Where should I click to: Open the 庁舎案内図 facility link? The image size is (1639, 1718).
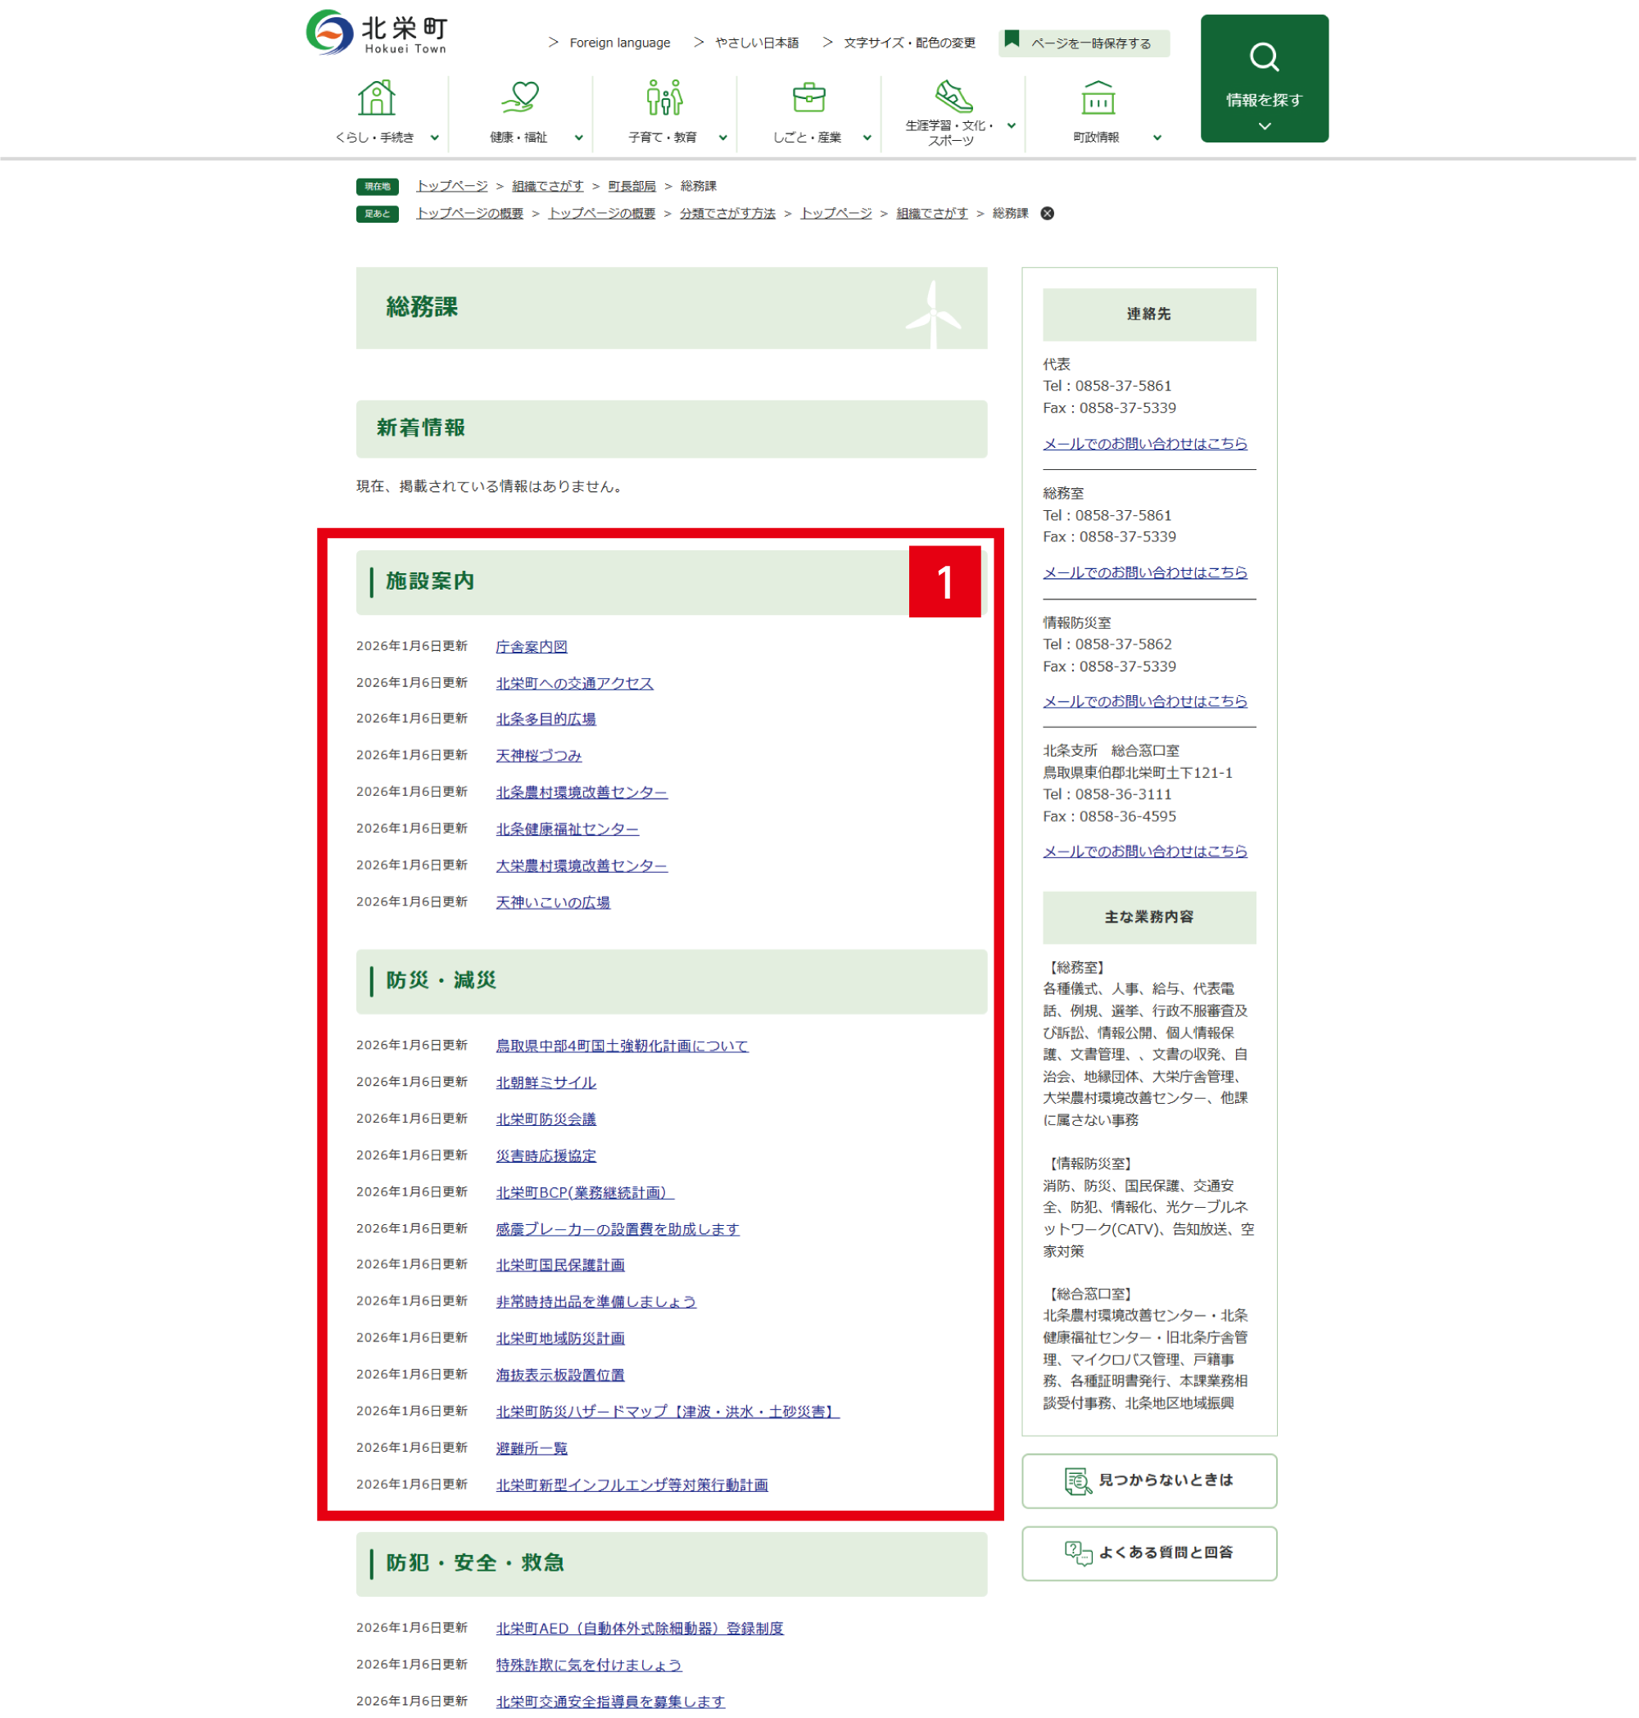click(532, 646)
